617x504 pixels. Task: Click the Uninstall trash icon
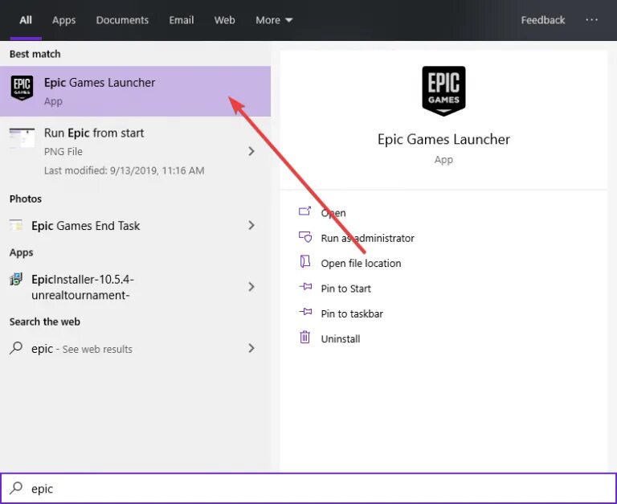point(305,338)
